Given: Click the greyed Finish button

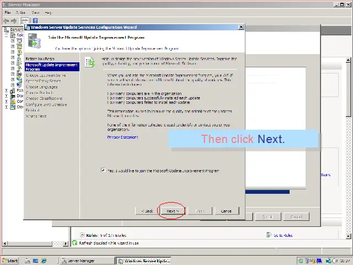Looking at the screenshot, I should pos(200,211).
